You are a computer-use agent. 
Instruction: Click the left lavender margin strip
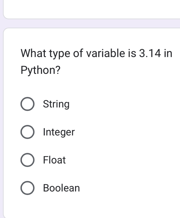click(x=1, y=113)
